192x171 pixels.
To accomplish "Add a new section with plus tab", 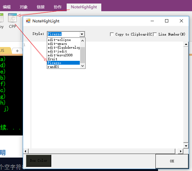I will pyautogui.click(x=17, y=51).
